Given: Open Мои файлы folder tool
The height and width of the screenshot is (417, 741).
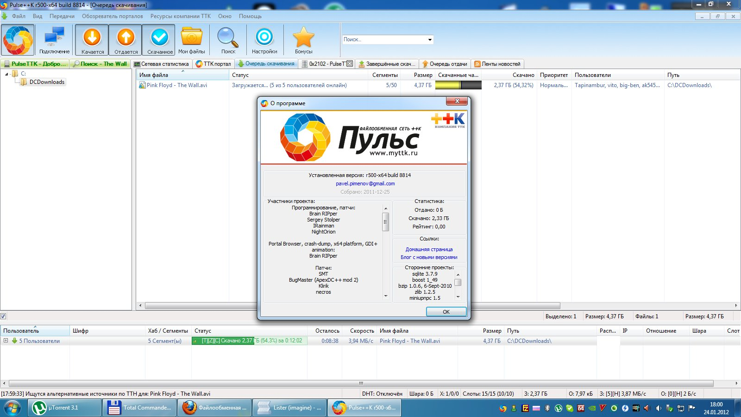Looking at the screenshot, I should tap(192, 40).
